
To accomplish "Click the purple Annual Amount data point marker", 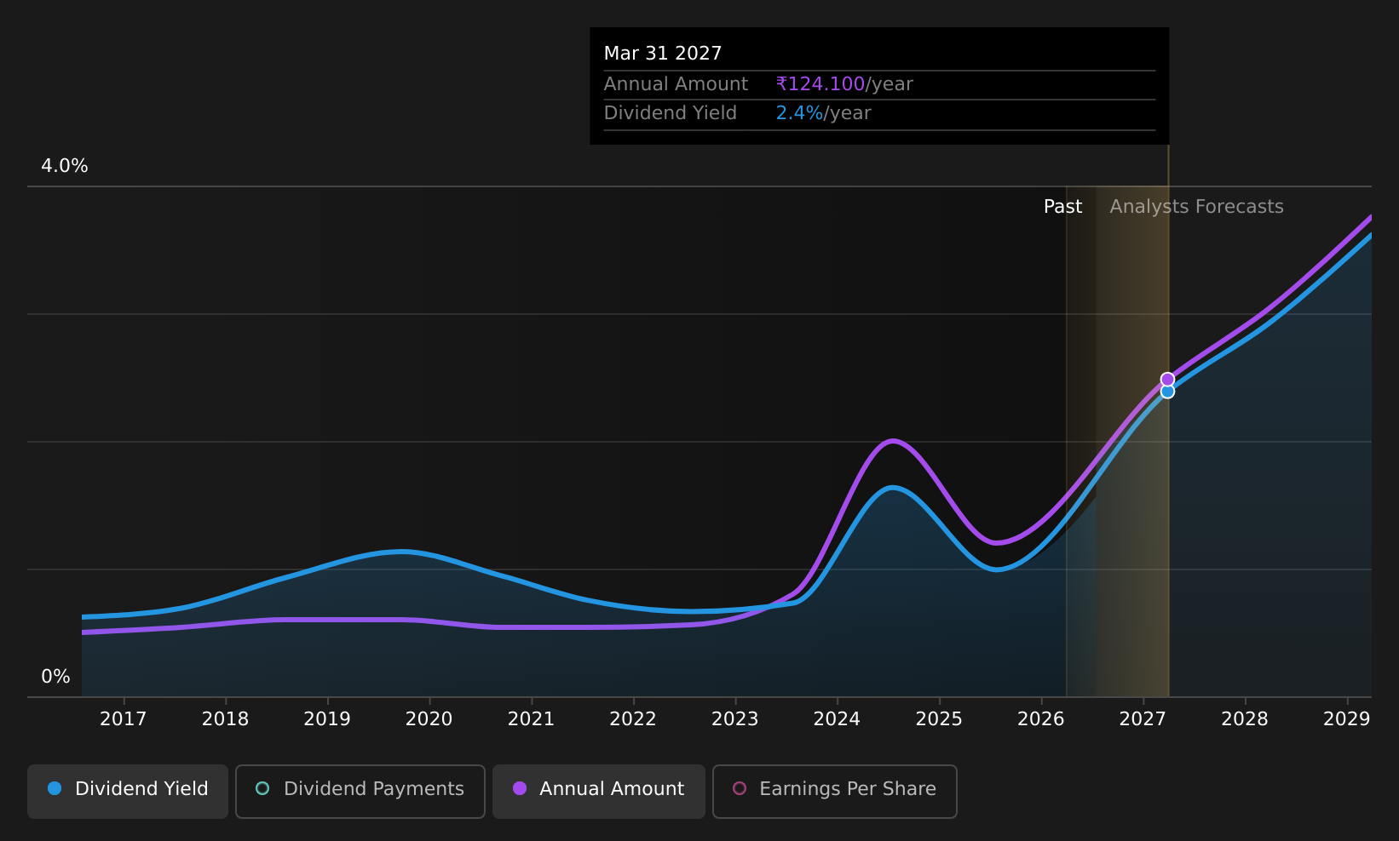I will [x=1167, y=380].
